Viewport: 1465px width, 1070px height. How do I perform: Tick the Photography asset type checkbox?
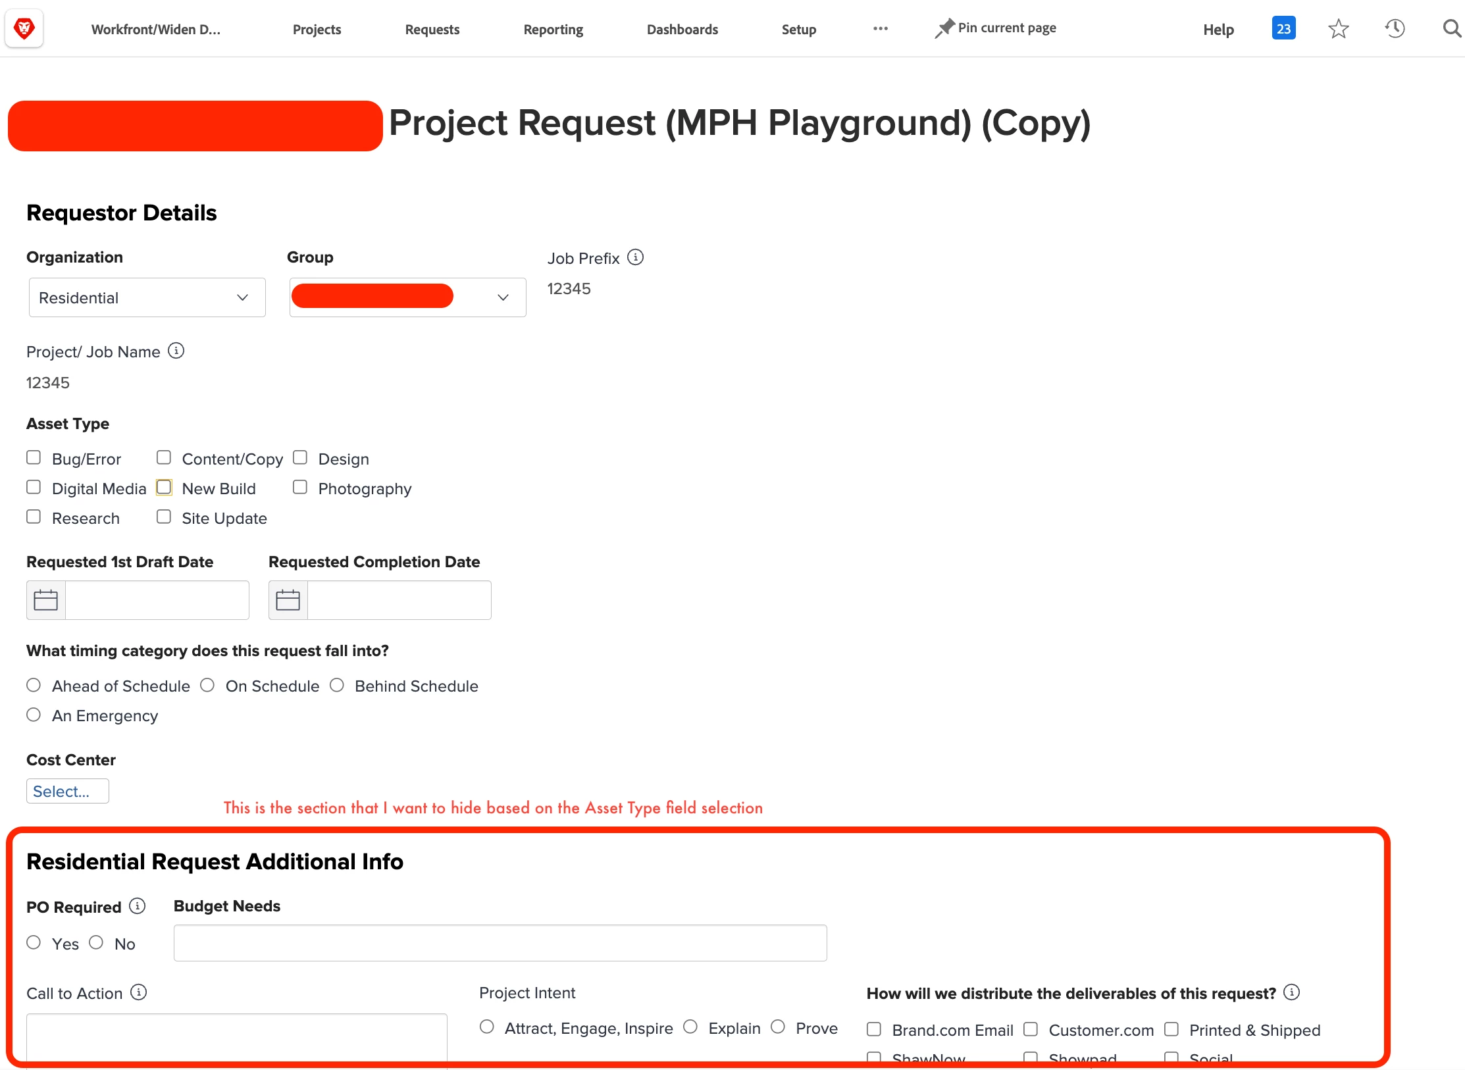300,488
